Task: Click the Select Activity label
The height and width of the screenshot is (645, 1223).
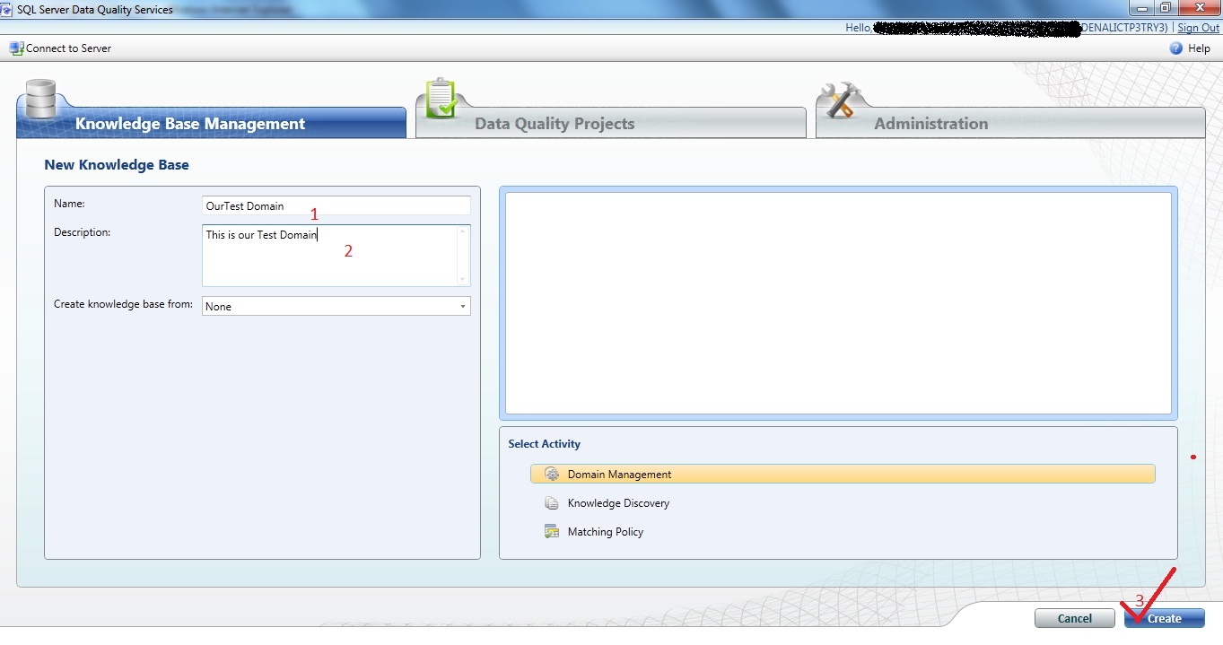Action: [x=544, y=444]
